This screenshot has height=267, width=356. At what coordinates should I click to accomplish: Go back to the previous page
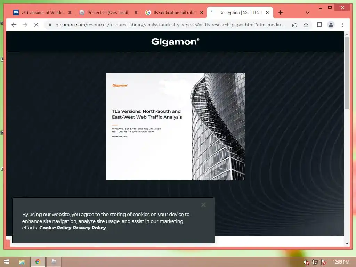[14, 25]
